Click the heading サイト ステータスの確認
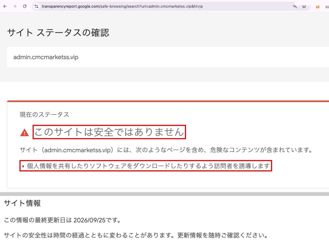Image resolution: width=329 pixels, height=245 pixels. [58, 32]
